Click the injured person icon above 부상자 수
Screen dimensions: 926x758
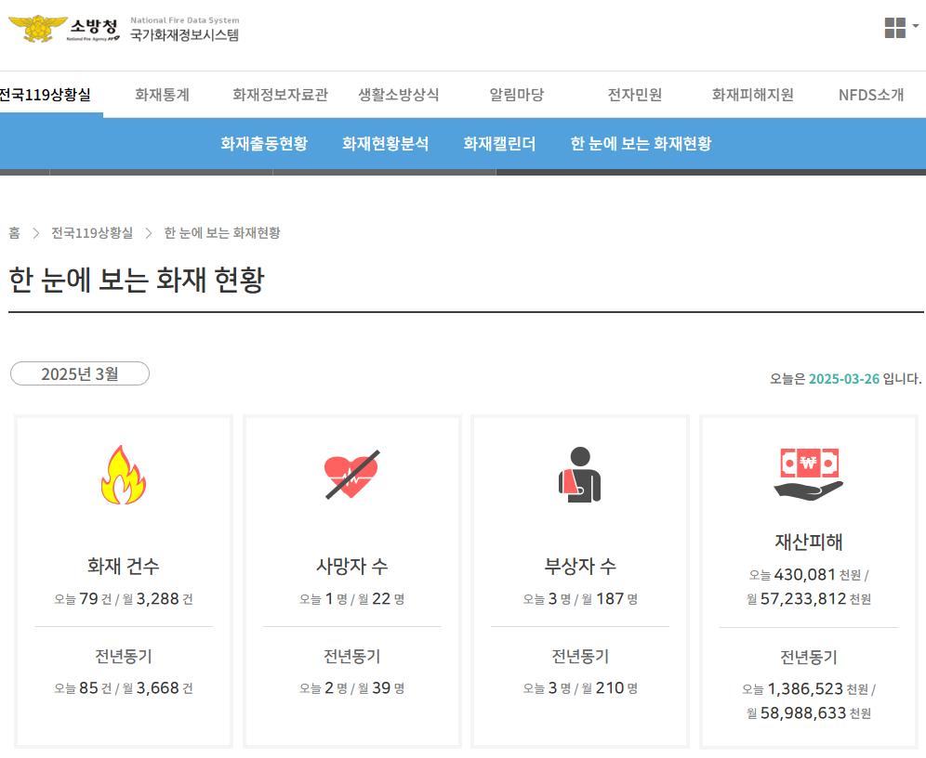click(580, 474)
